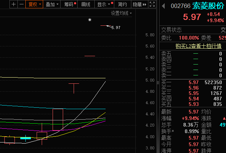Click the back triangle before code 002766
The width and height of the screenshot is (226, 153).
164,6
